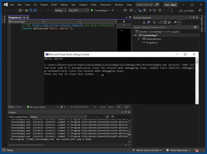Click the Preview Selected Items icon
Viewport: 207px width, 154px height.
pyautogui.click(x=179, y=22)
